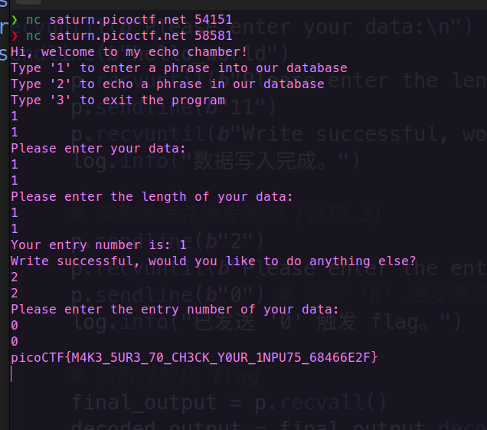487x430 pixels.
Task: Click the 'nc' command on the second line
Action: [x=34, y=36]
